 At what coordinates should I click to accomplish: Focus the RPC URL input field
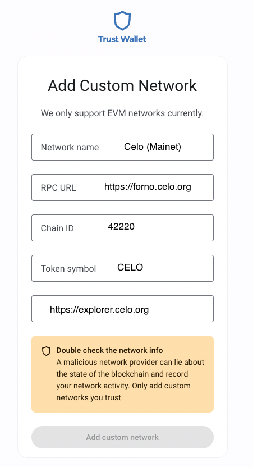pos(122,187)
